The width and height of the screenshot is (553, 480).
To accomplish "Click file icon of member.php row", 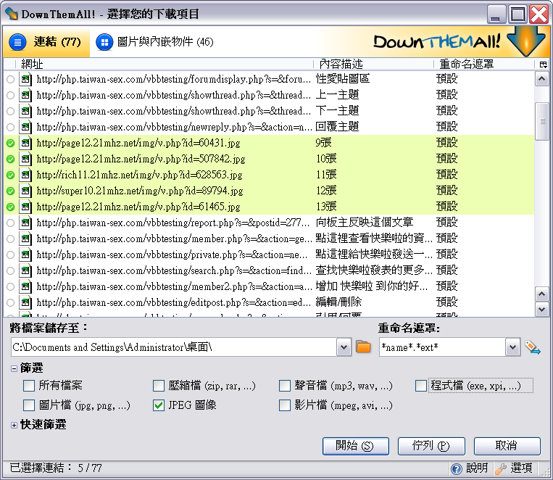I will pos(25,239).
